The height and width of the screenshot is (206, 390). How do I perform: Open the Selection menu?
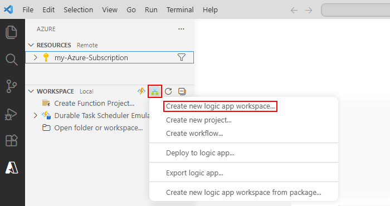click(79, 9)
